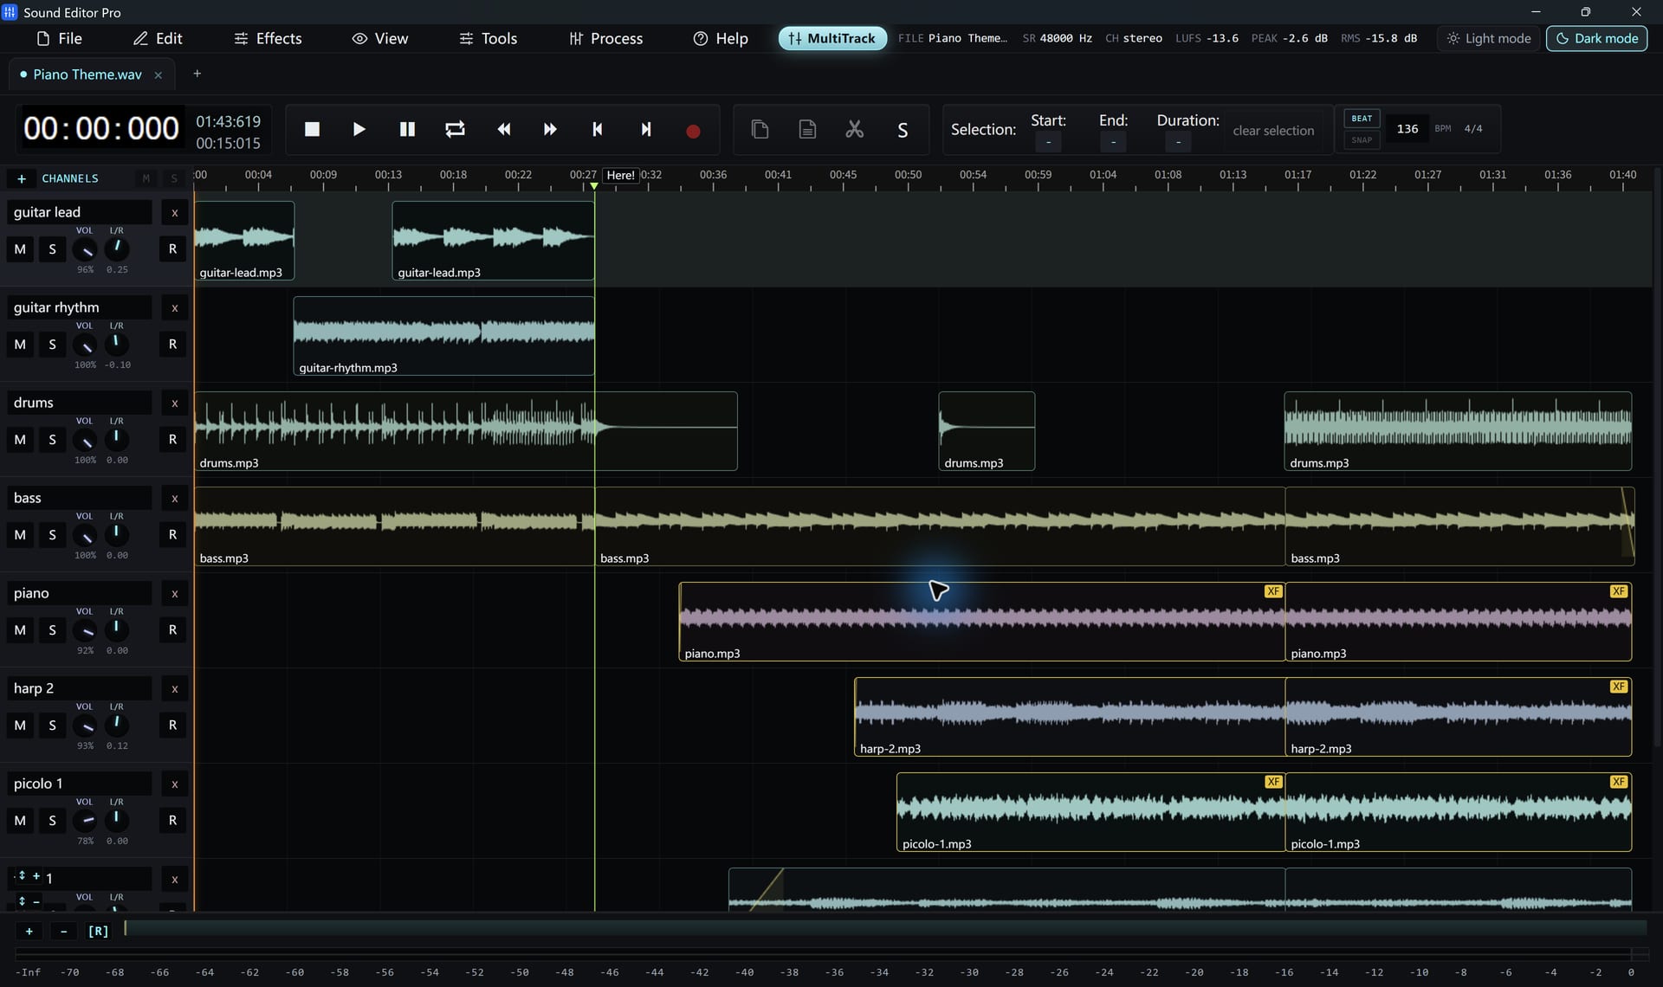Select the Cut scissors icon

pos(855,130)
